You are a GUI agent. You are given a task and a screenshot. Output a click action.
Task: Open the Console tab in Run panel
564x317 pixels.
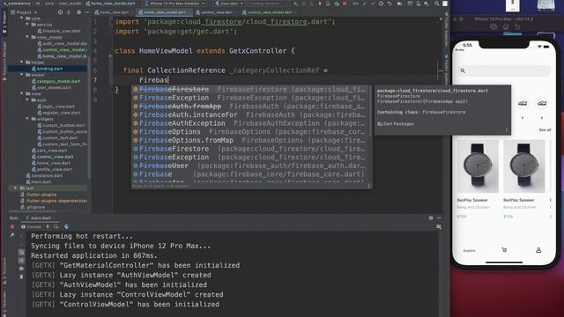tap(32, 227)
